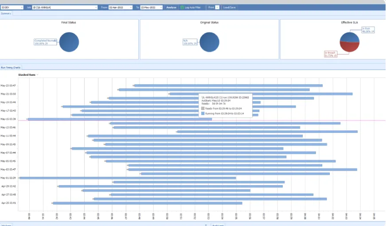Viewport: 386px width, 226px height.
Task: Select the May-15 03:39 run bar
Action: pos(120,119)
